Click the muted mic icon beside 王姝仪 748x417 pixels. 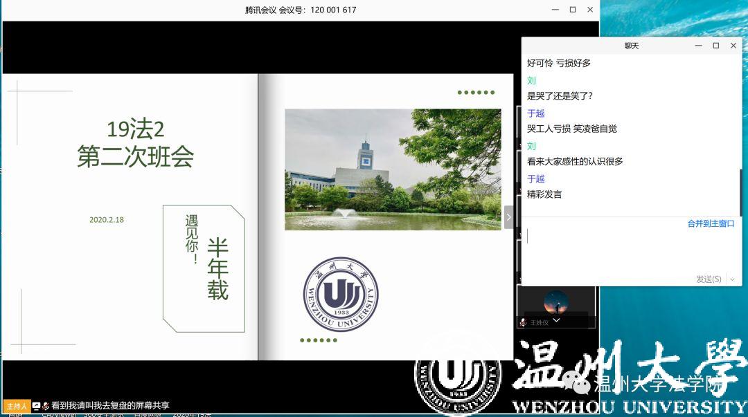pos(523,322)
